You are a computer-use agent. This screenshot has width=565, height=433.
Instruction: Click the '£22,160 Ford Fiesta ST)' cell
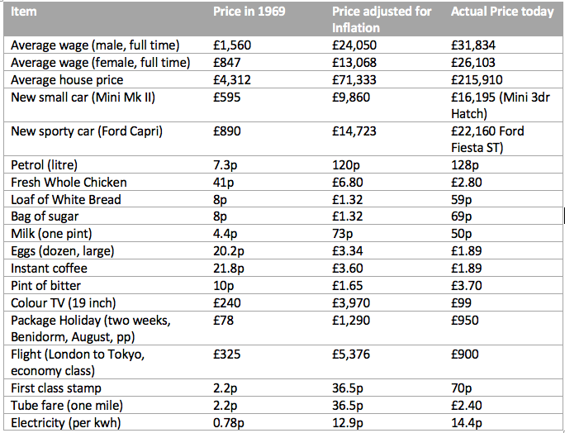(487, 139)
